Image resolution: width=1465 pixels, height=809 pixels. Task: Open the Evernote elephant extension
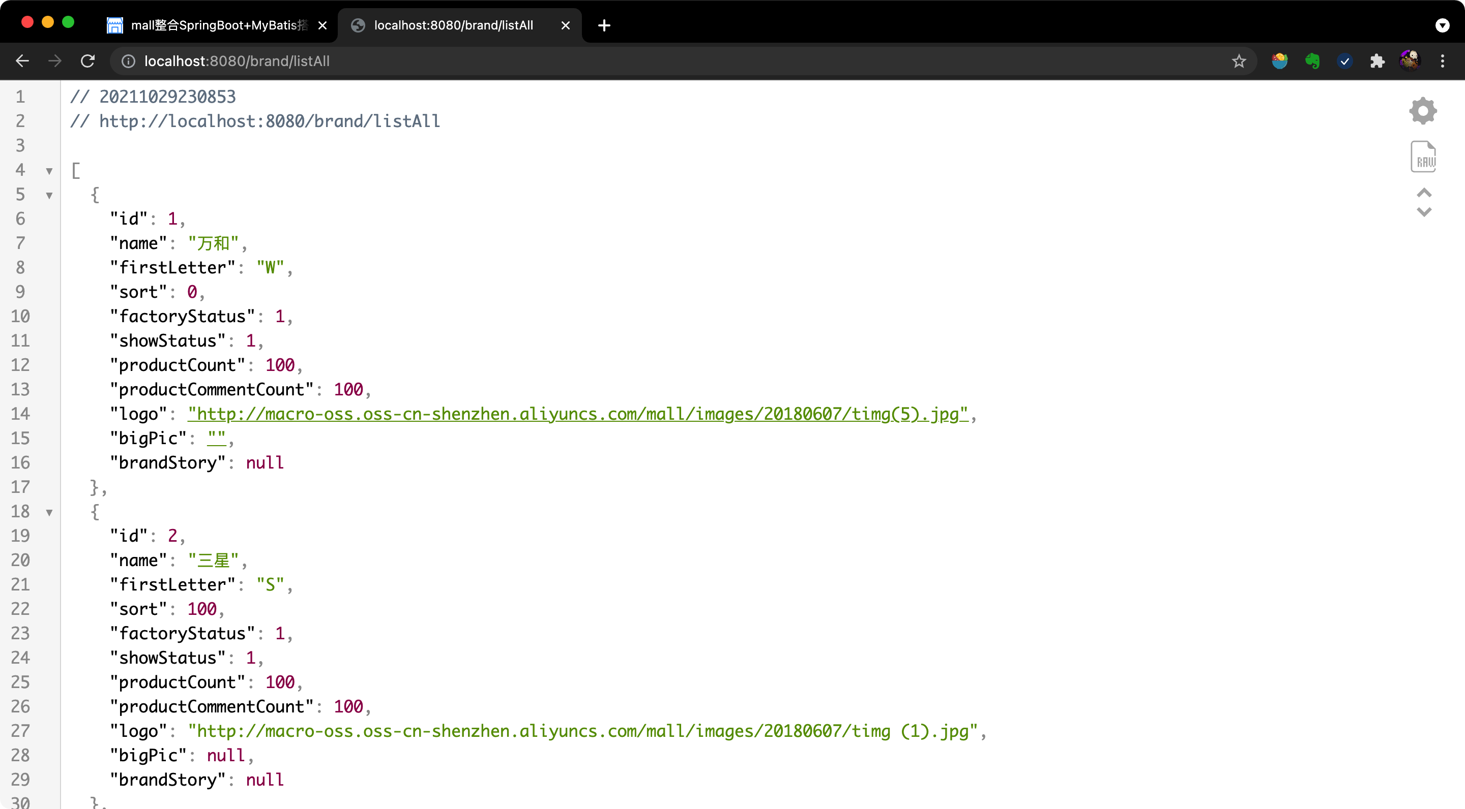click(x=1312, y=61)
